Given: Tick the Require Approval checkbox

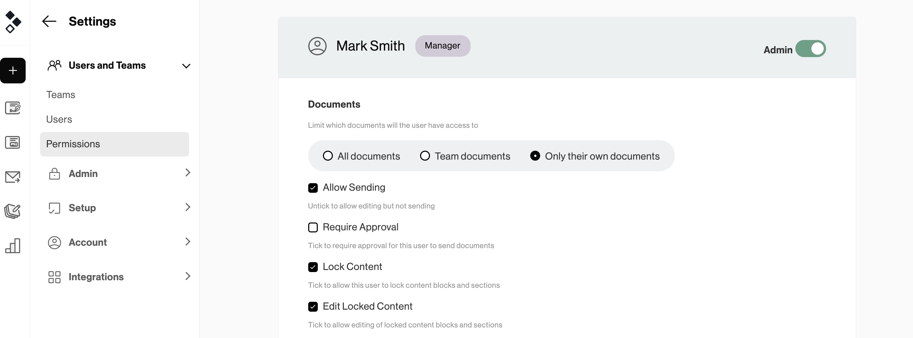Looking at the screenshot, I should point(313,228).
